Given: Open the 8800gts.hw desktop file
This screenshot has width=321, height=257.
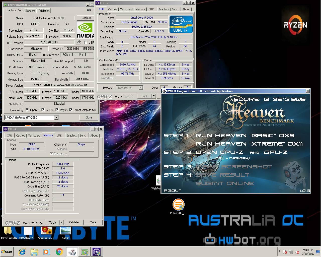Looking at the screenshot, I should (x=28, y=233).
